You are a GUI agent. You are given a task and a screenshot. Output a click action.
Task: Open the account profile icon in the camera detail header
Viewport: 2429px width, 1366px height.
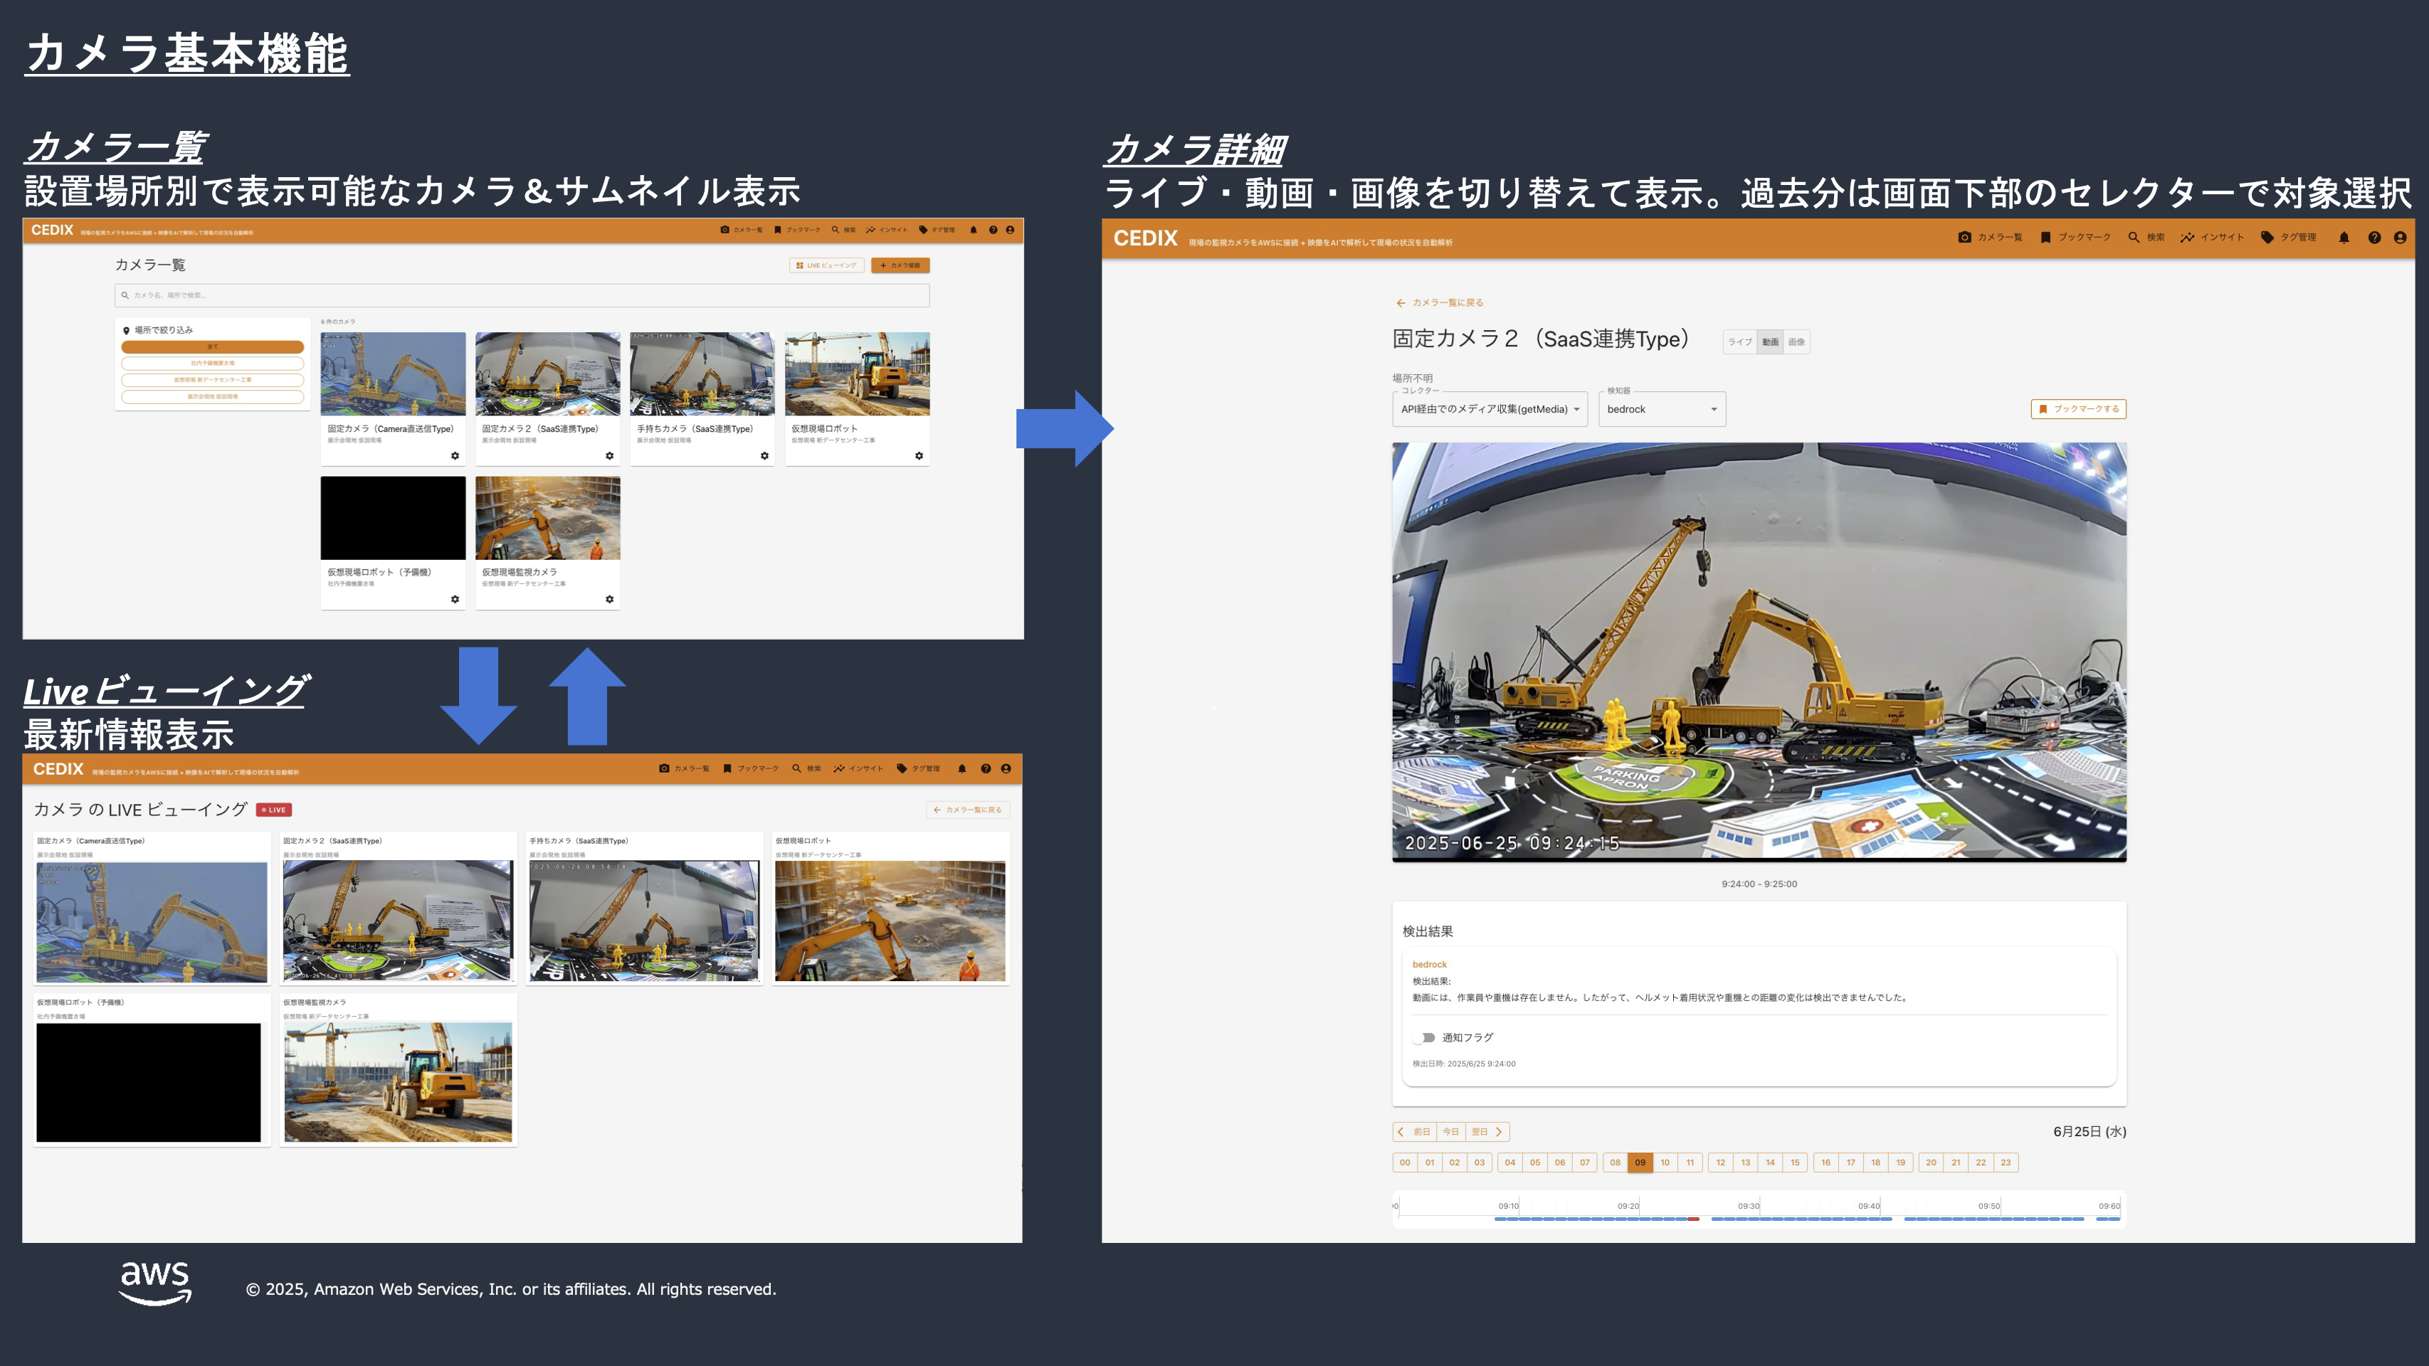(2400, 238)
